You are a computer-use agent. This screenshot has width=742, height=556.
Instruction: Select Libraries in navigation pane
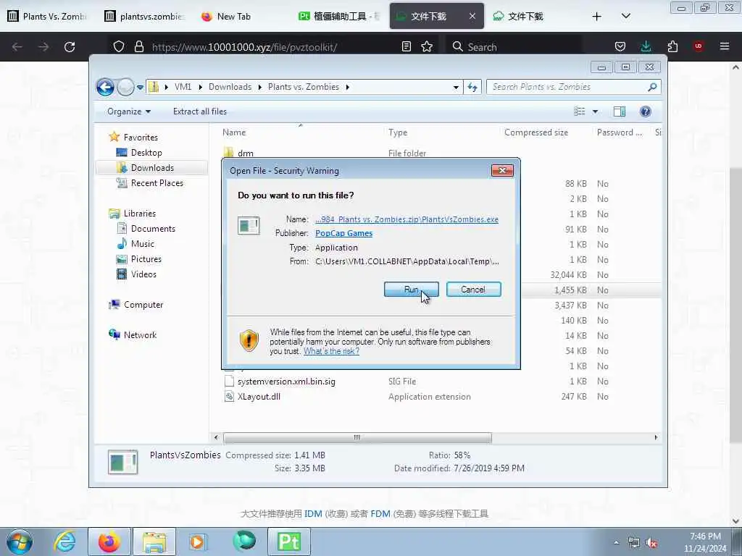(140, 214)
